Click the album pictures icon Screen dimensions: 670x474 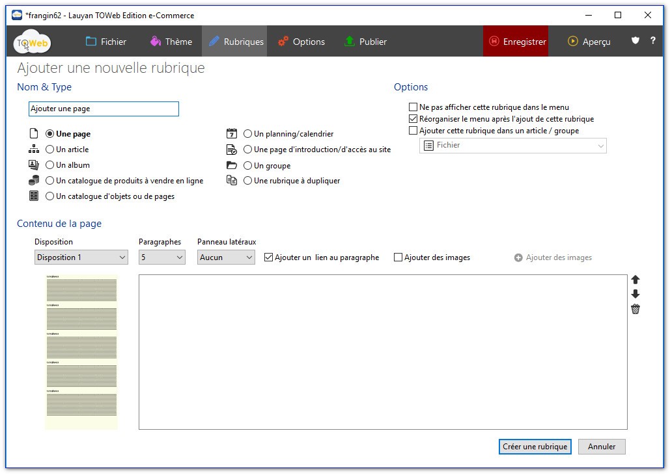34,165
